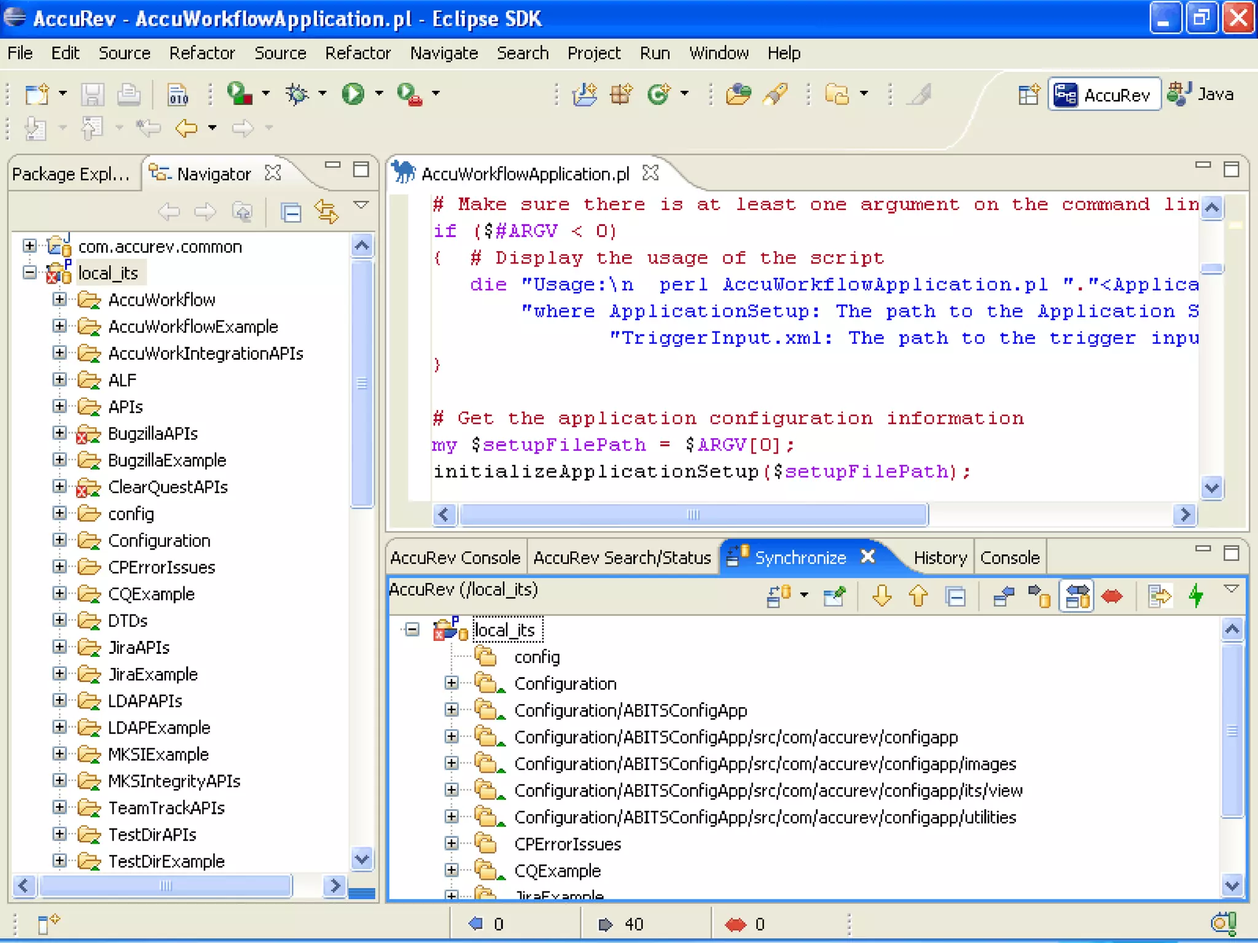
Task: Select the AccuRev perspective button
Action: click(x=1104, y=95)
